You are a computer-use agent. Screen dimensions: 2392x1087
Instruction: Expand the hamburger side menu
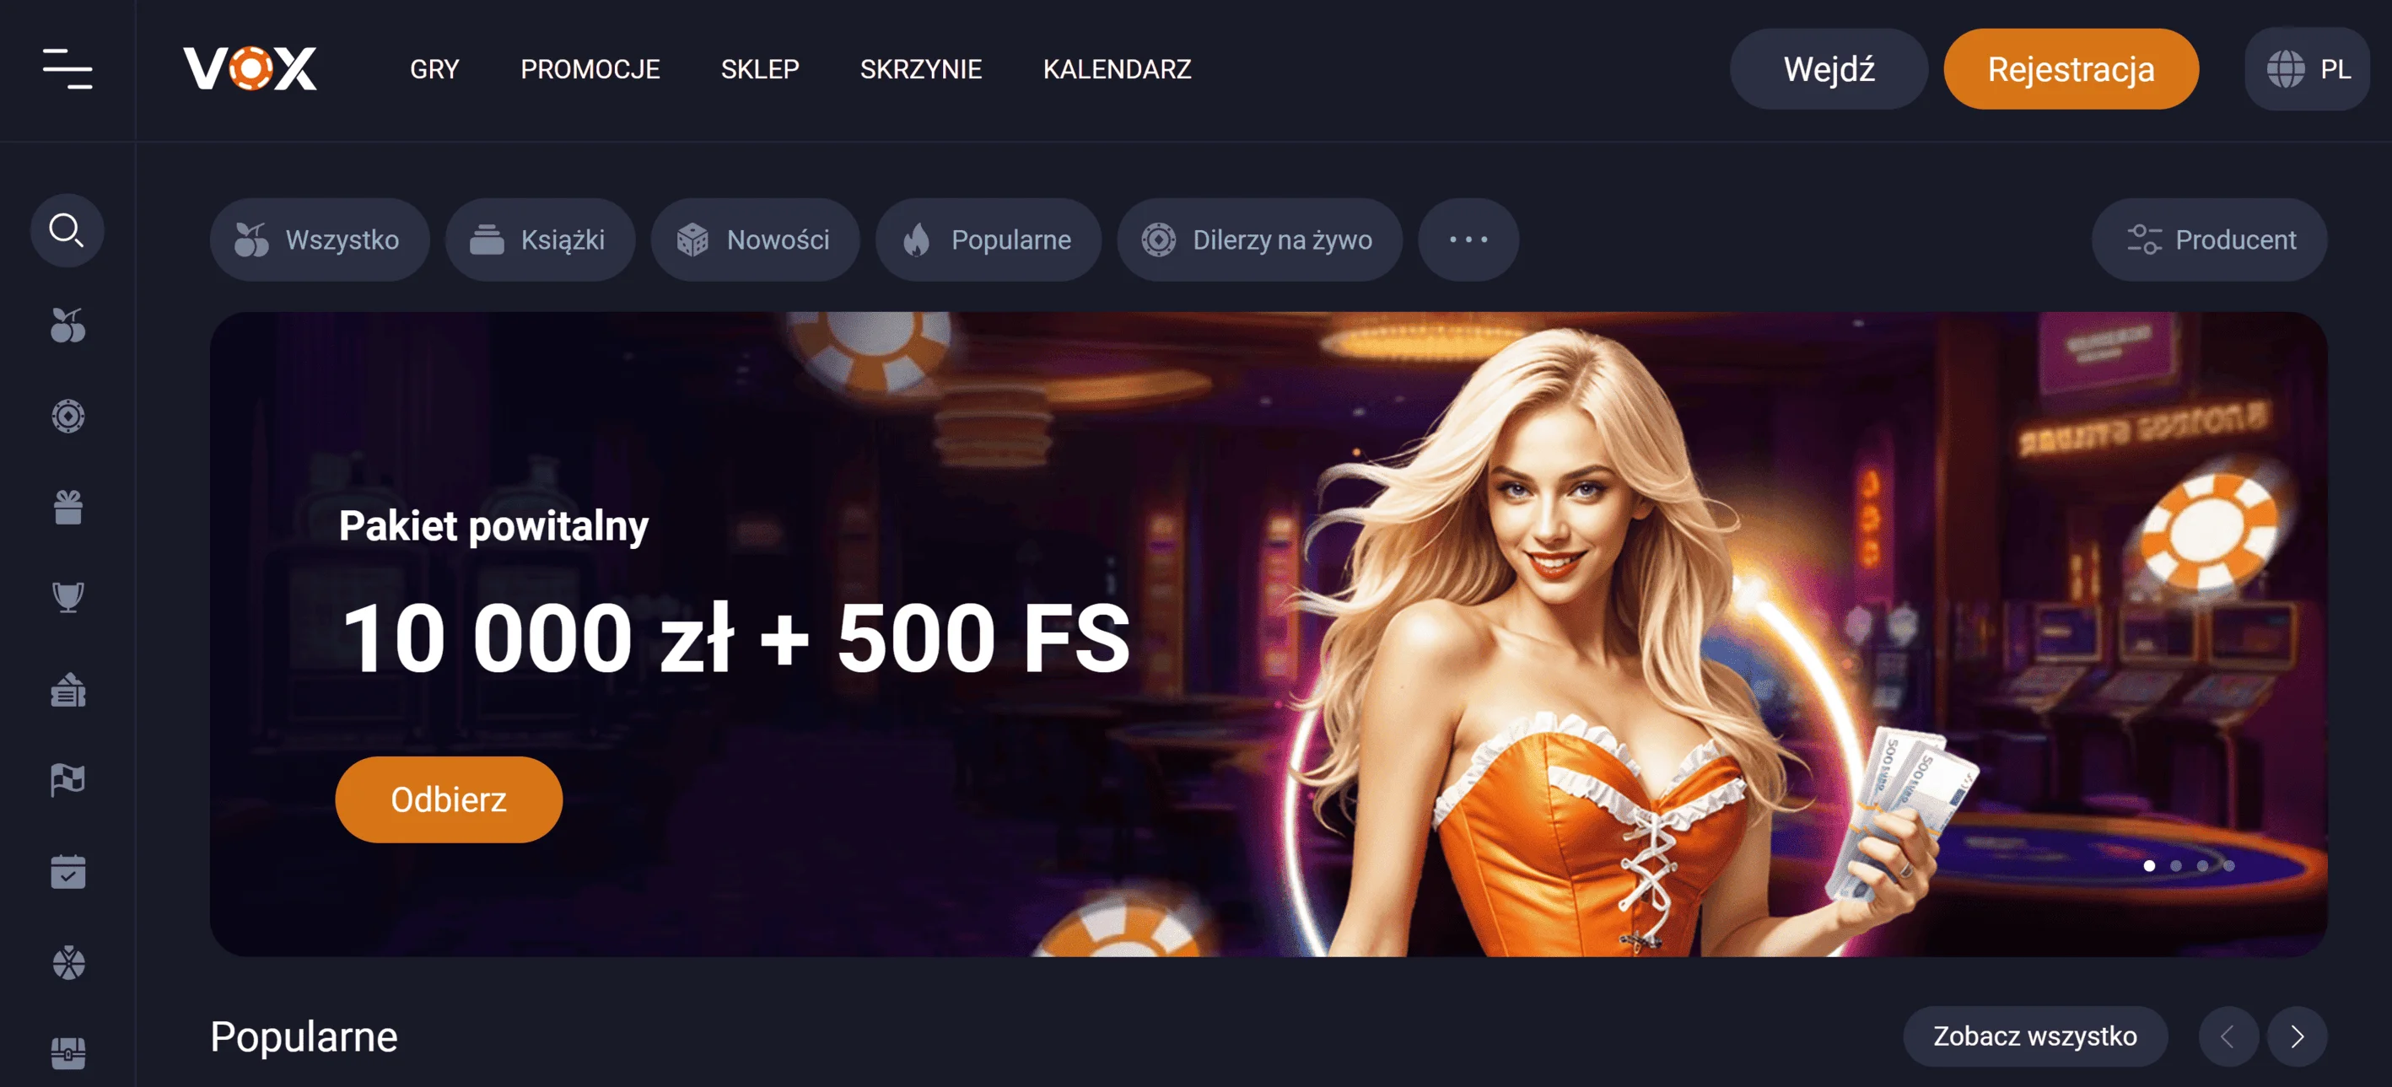coord(67,68)
